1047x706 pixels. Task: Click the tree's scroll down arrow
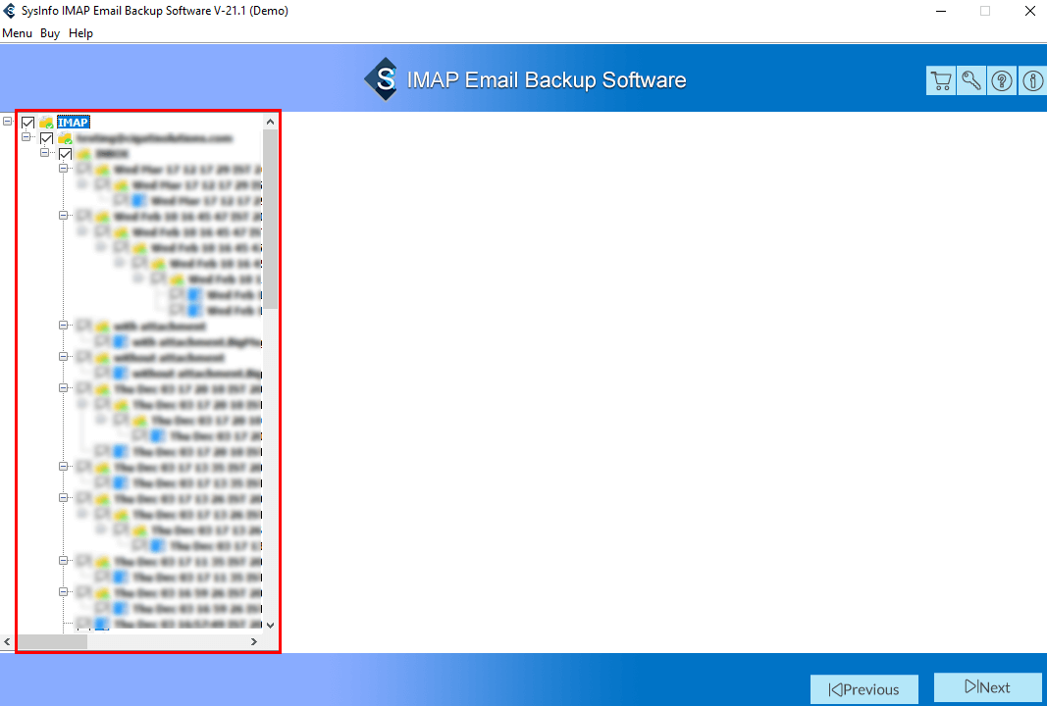[270, 626]
